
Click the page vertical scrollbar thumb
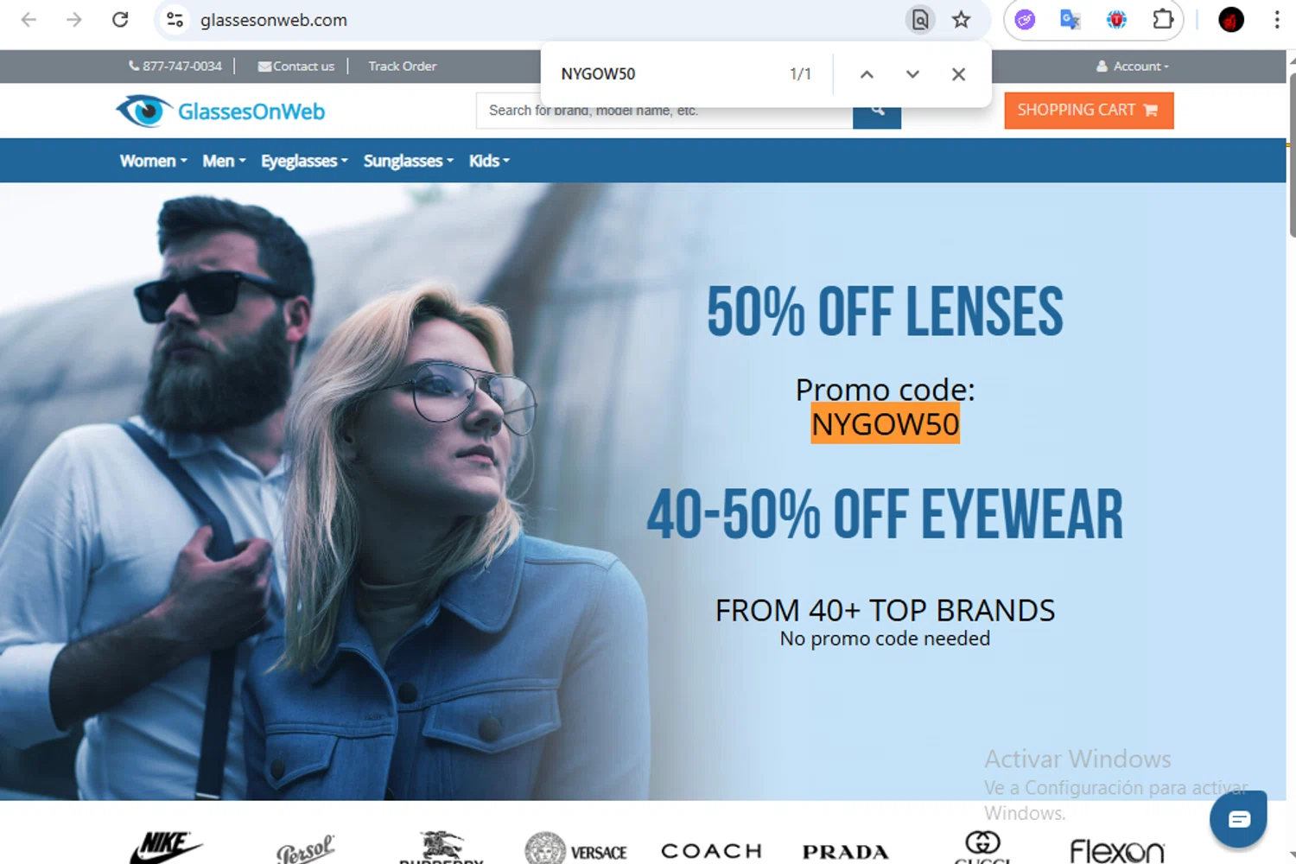point(1292,155)
